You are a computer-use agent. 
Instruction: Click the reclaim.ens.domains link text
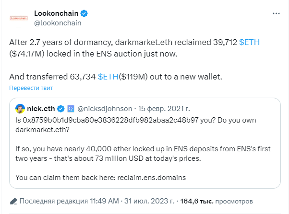152,178
